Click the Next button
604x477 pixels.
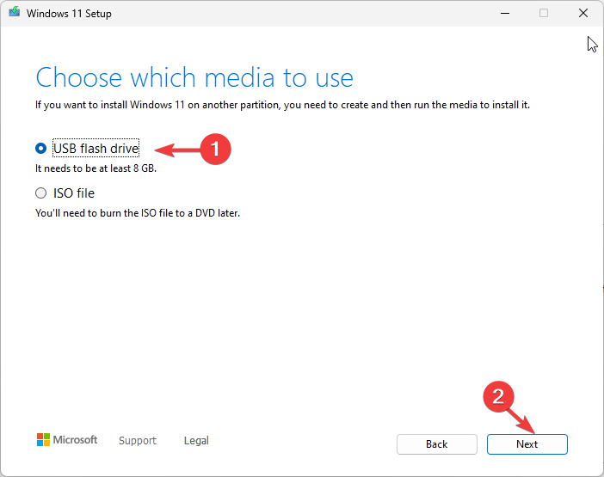527,444
